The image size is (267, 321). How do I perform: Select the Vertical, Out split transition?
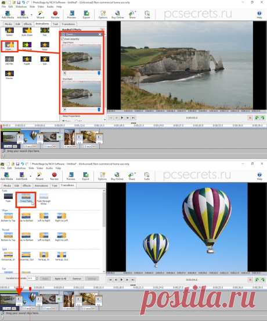[x=62, y=256]
